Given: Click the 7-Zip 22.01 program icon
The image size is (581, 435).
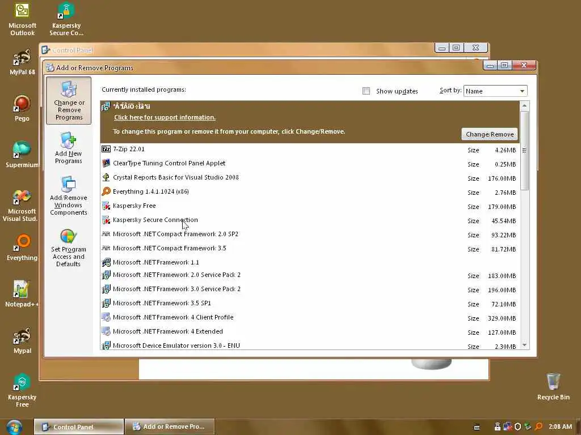Looking at the screenshot, I should [106, 149].
